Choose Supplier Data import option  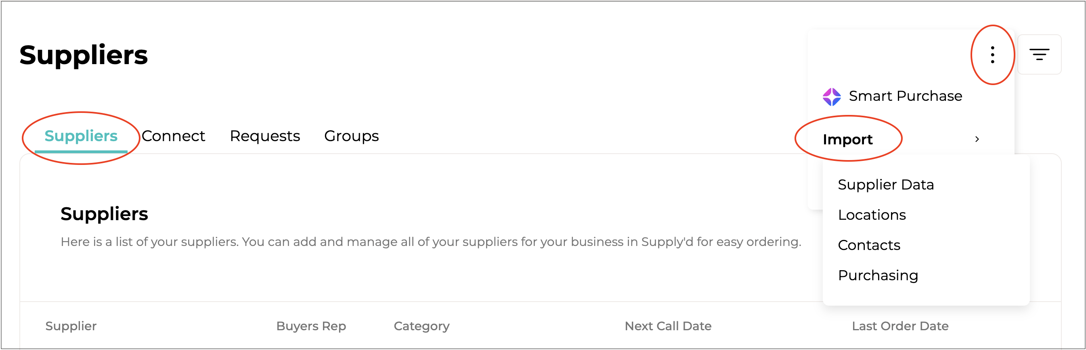[886, 185]
